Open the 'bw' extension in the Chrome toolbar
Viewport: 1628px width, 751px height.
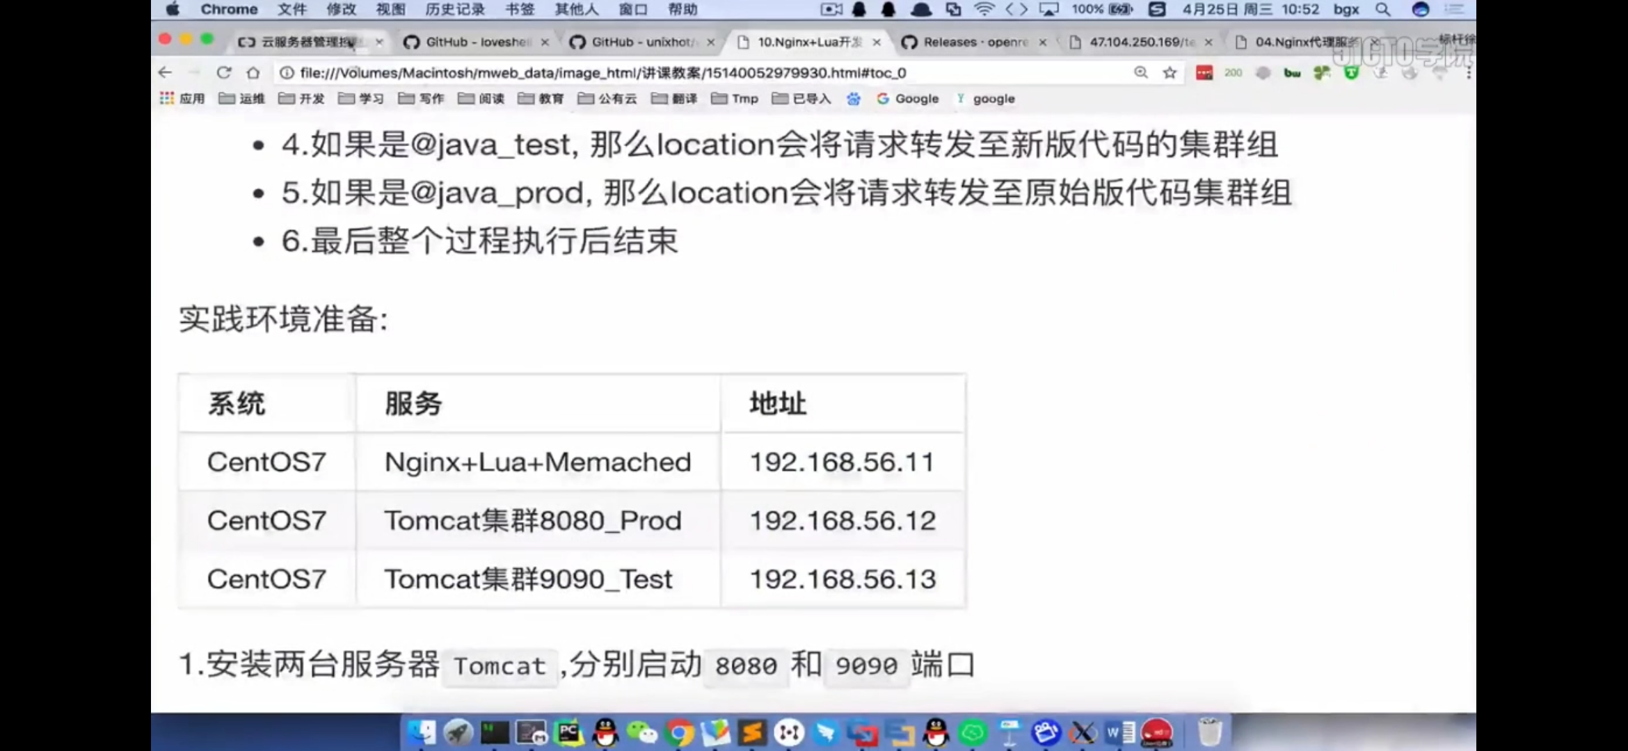coord(1292,72)
